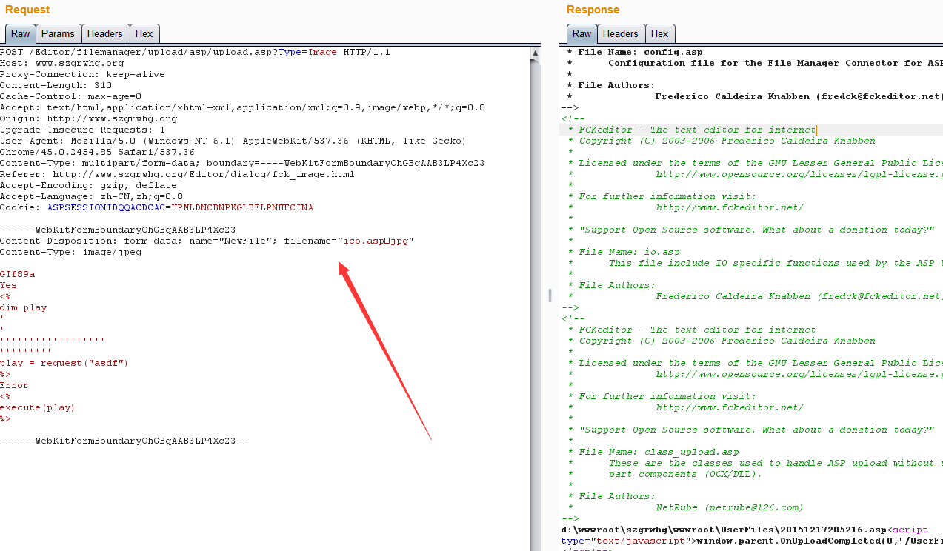Click 'File Name: io.asp' in Response
The width and height of the screenshot is (943, 551).
[x=629, y=252]
